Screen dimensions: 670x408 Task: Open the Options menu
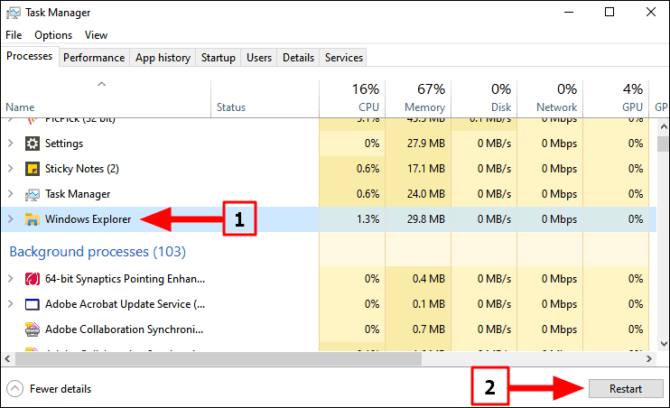click(53, 35)
